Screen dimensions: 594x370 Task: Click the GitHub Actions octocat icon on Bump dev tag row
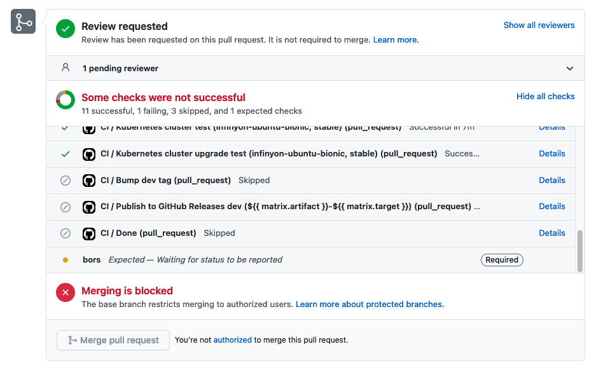[88, 180]
